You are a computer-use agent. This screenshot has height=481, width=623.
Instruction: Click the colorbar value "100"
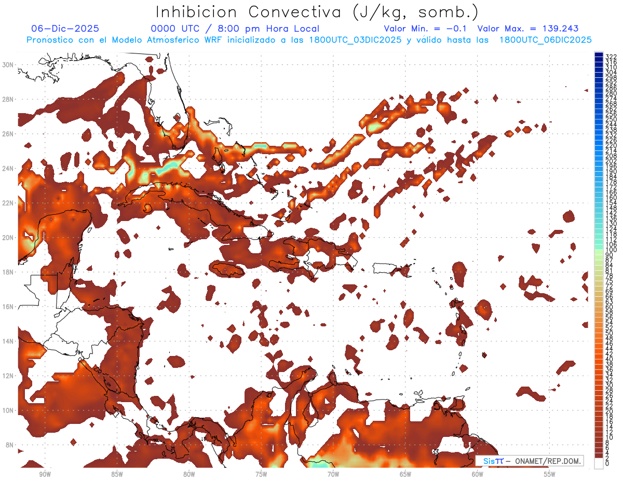click(x=611, y=250)
